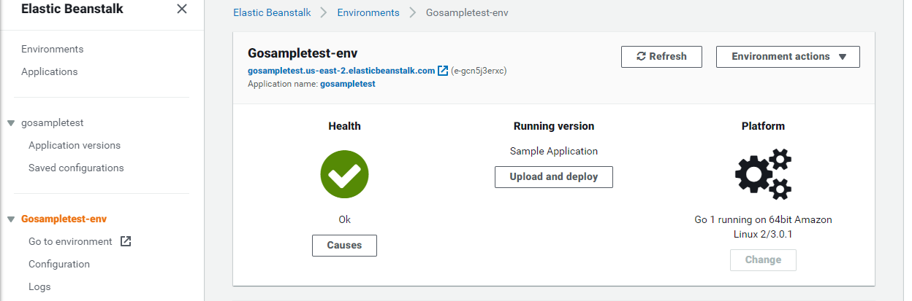Click the refresh icon in Refresh button

[x=642, y=56]
